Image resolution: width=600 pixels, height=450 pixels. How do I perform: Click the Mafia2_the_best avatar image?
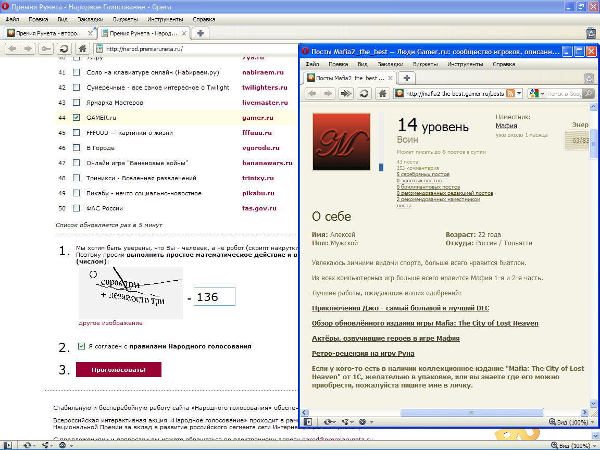click(x=341, y=142)
